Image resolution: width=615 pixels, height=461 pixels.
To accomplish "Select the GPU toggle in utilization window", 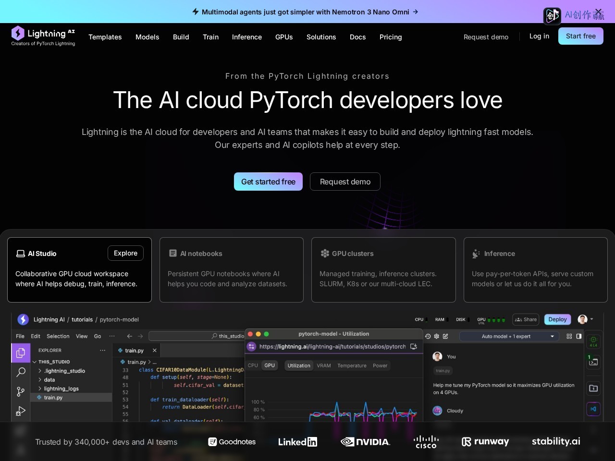I will click(270, 365).
